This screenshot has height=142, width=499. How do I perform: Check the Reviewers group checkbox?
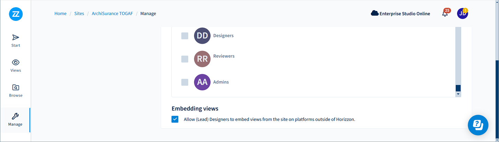click(185, 59)
